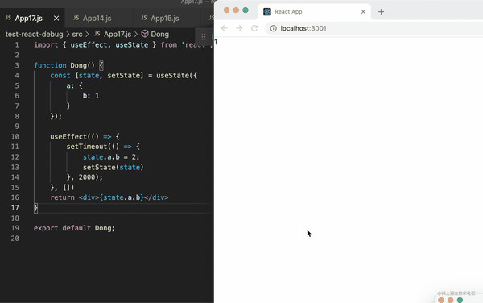The image size is (483, 303).
Task: Click the src folder breadcrumb
Action: point(77,34)
